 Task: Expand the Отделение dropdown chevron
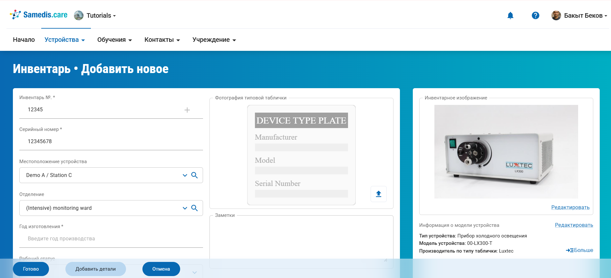(x=185, y=208)
